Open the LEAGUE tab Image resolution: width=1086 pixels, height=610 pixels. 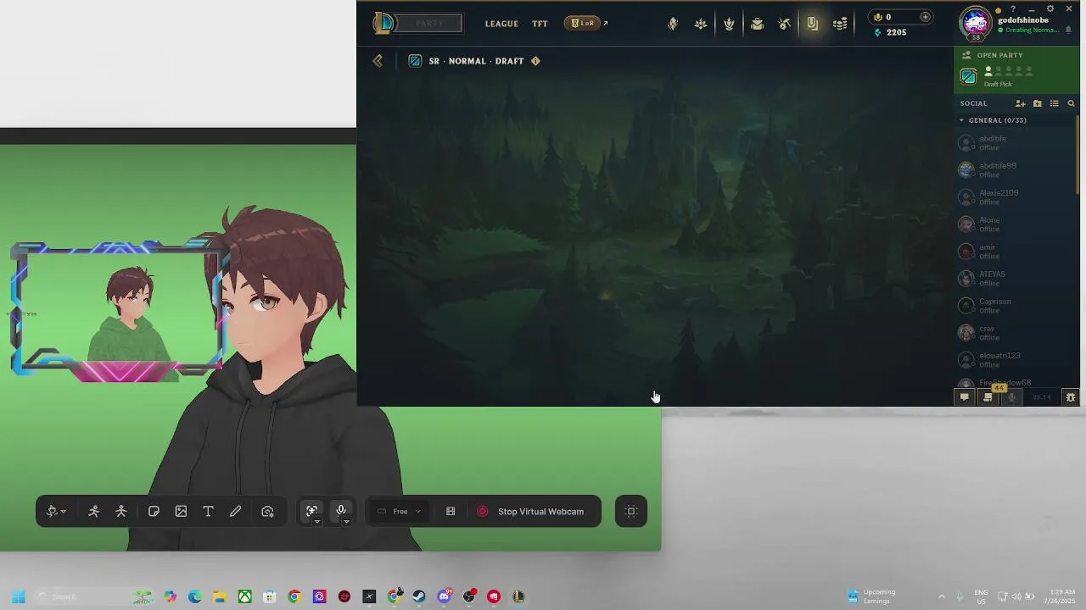coord(501,24)
